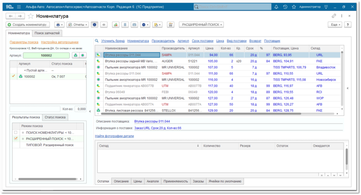Click the card toolbar icon next to document icon
Viewport: 361px width, 195px height.
(x=134, y=24)
